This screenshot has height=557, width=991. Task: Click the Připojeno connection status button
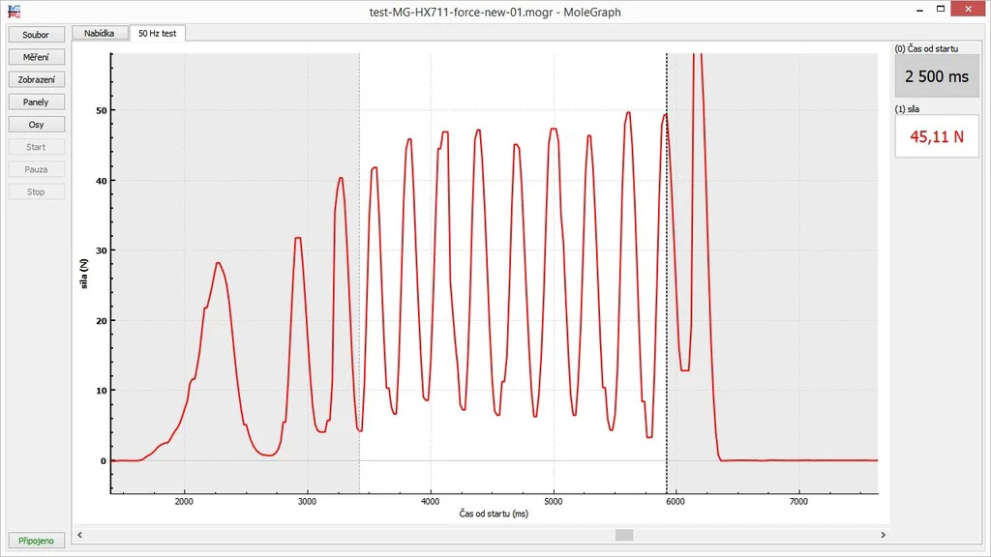click(36, 541)
